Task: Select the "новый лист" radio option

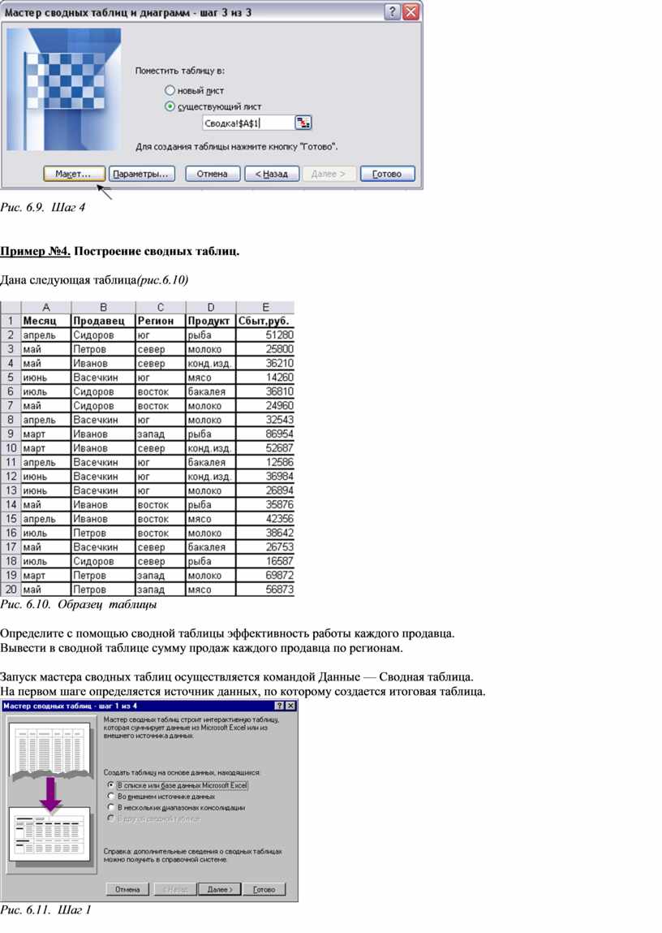Action: click(170, 90)
